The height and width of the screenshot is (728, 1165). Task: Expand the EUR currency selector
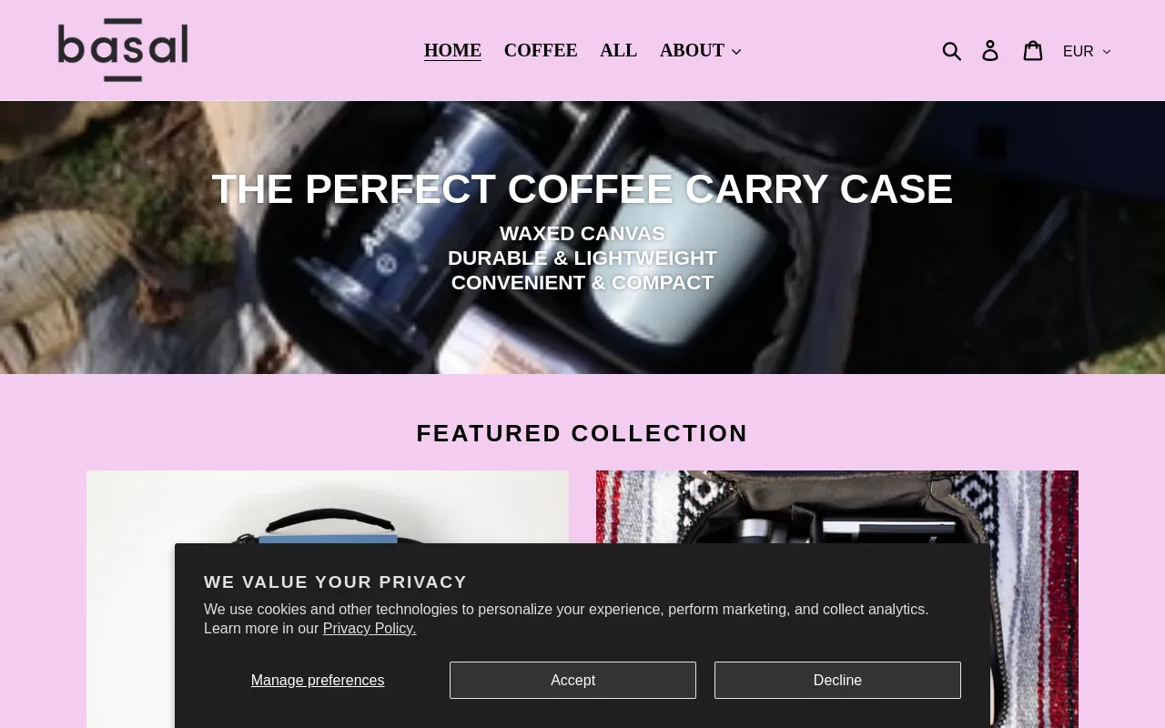pos(1087,52)
